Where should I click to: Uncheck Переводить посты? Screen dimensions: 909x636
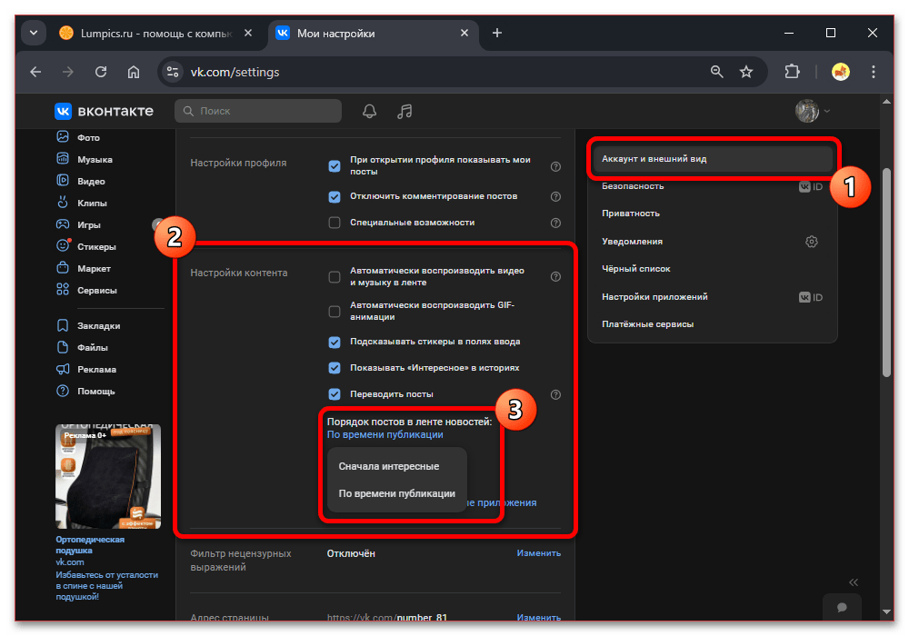pyautogui.click(x=335, y=394)
